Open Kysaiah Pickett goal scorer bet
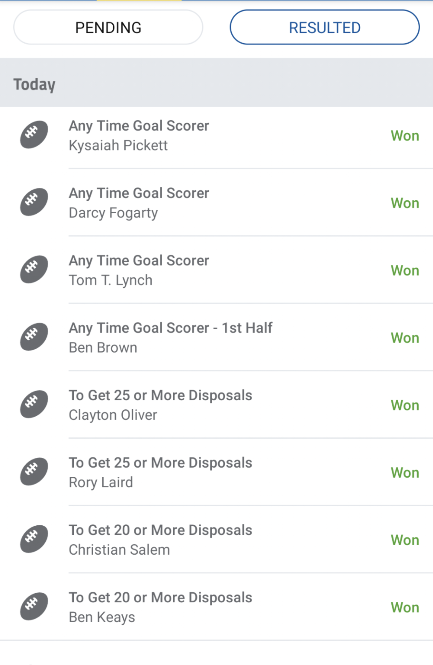 point(139,136)
